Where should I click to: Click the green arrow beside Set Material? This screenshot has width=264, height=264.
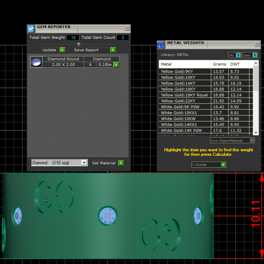point(121,163)
